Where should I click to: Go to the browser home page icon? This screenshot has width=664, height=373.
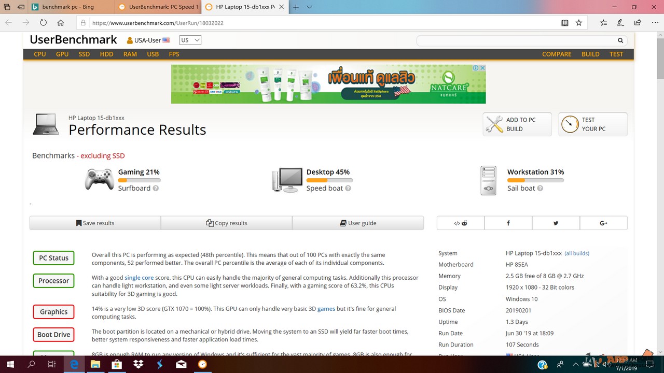[61, 23]
